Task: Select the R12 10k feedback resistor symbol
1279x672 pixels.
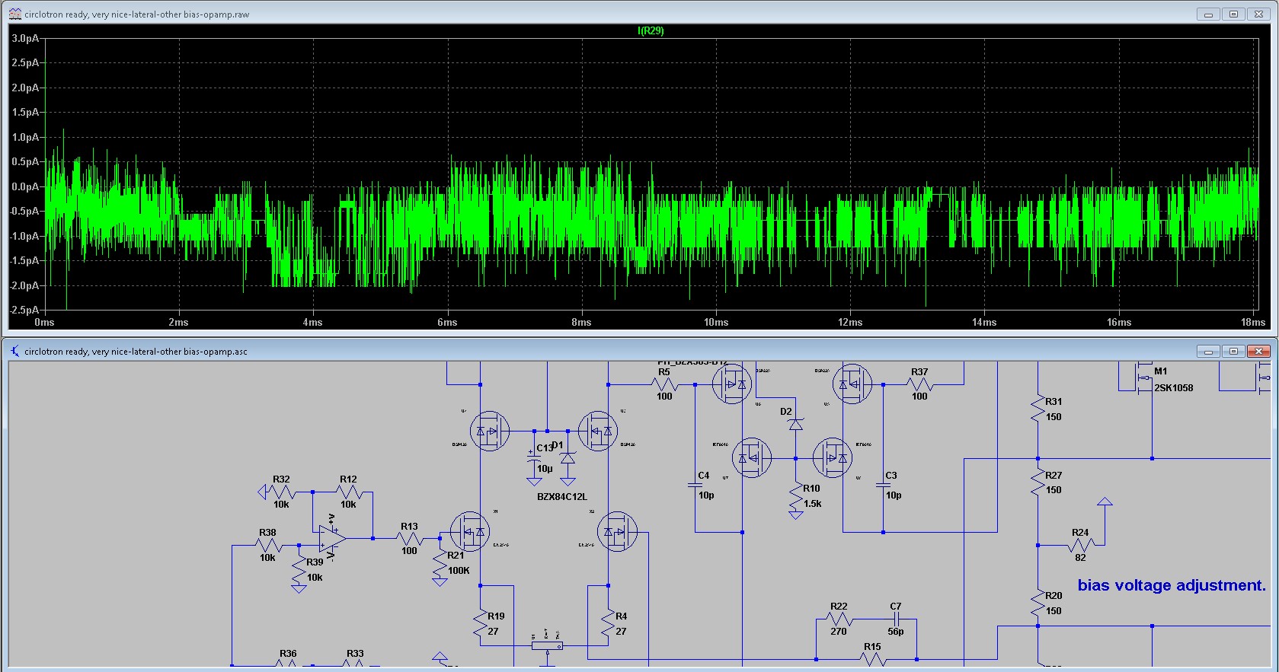Action: coord(348,492)
